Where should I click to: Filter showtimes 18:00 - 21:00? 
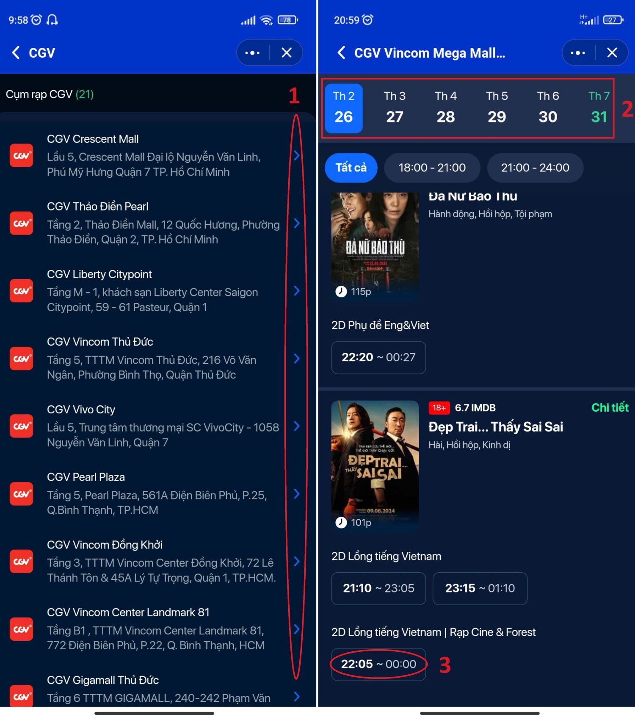[x=432, y=168]
